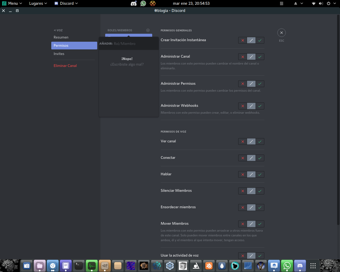Launch GIMP from the dock
This screenshot has width=340, height=272.
tap(105, 266)
